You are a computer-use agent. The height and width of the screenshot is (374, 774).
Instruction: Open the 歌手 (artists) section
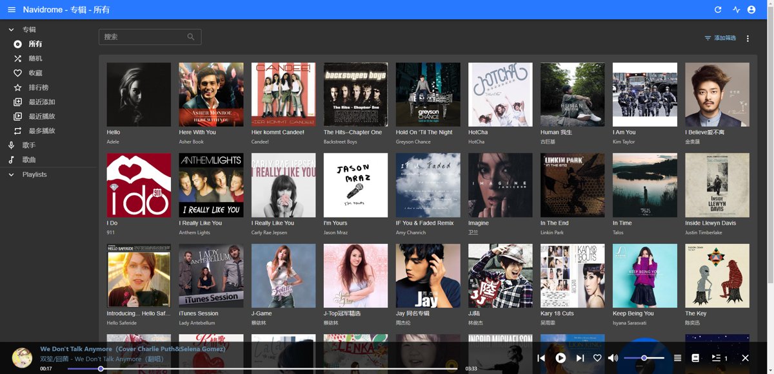tap(48, 145)
